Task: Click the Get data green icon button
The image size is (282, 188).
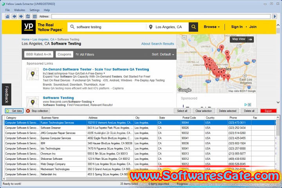Action: coord(14,111)
